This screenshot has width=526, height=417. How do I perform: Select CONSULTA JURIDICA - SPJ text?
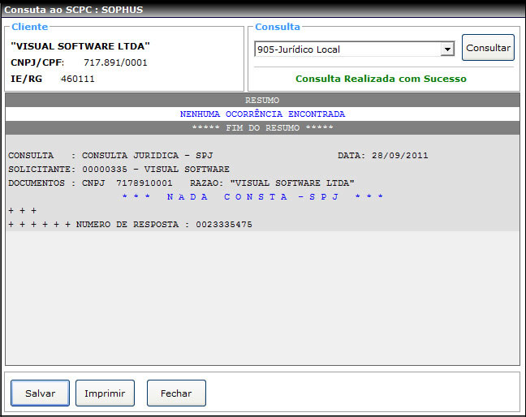click(147, 156)
